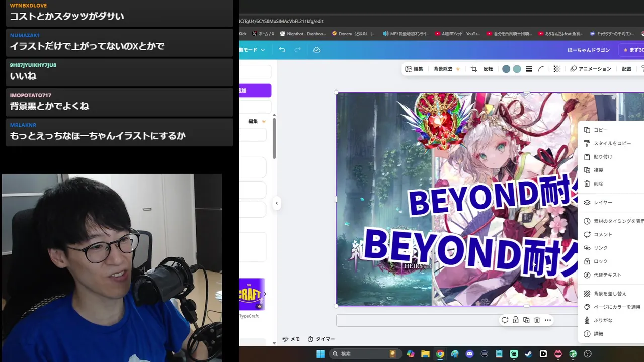This screenshot has width=644, height=362.
Task: Open the line weight border style icon
Action: (529, 69)
